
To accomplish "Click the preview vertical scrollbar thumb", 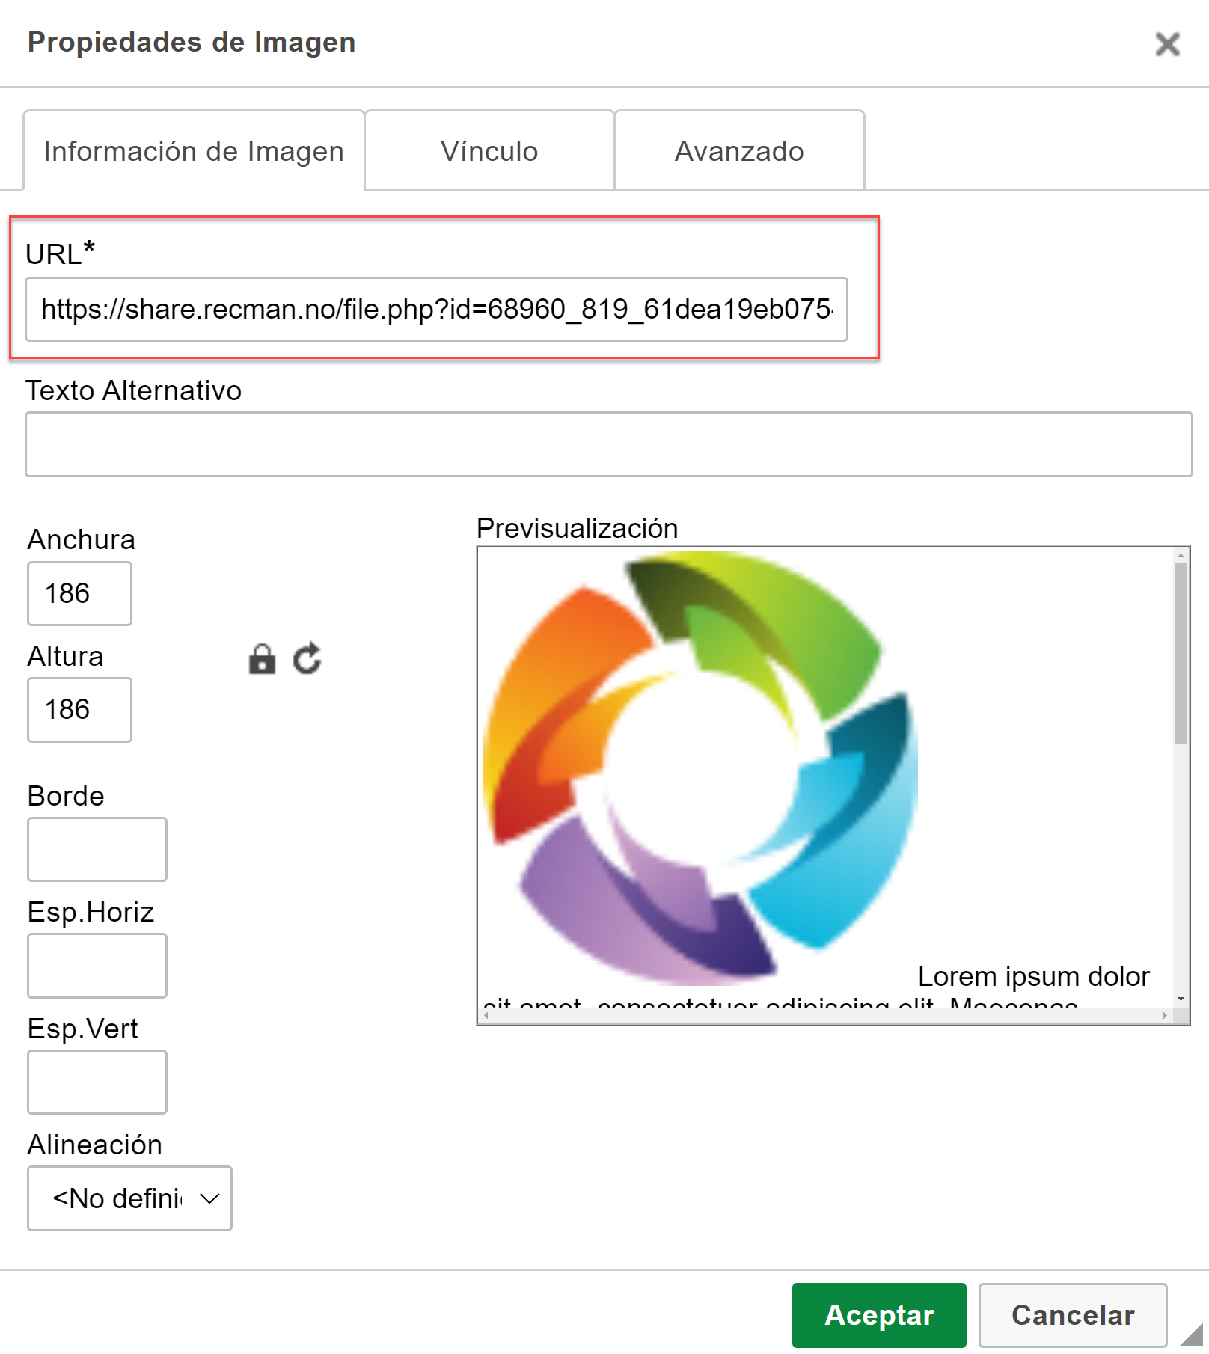I will (1181, 651).
